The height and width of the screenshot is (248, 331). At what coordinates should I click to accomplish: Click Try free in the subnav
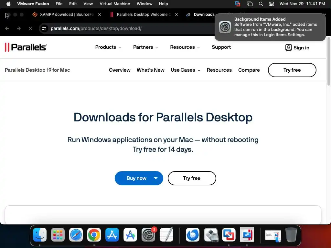coord(292,70)
